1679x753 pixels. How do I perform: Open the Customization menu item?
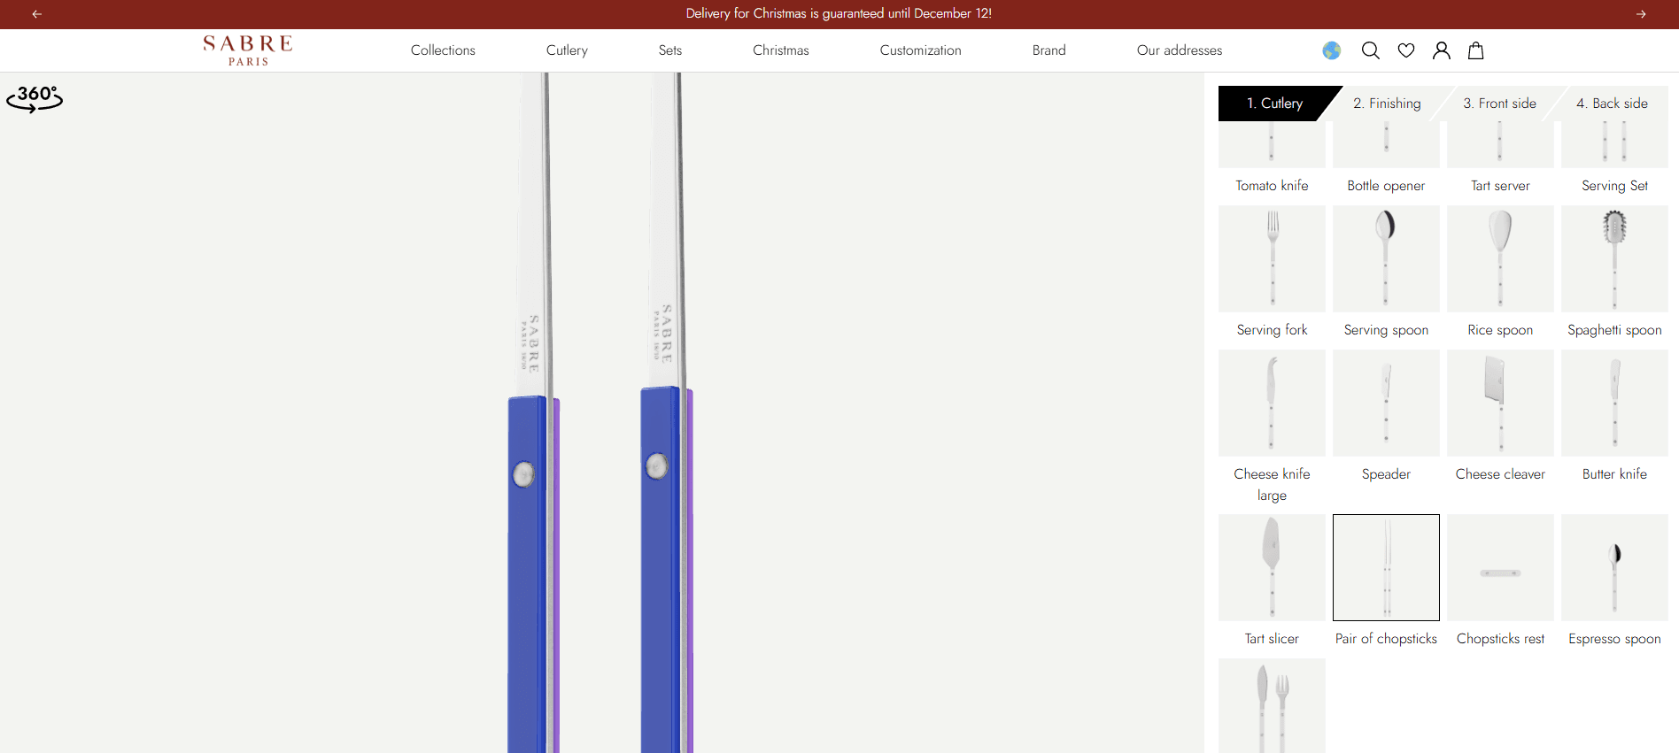(920, 50)
